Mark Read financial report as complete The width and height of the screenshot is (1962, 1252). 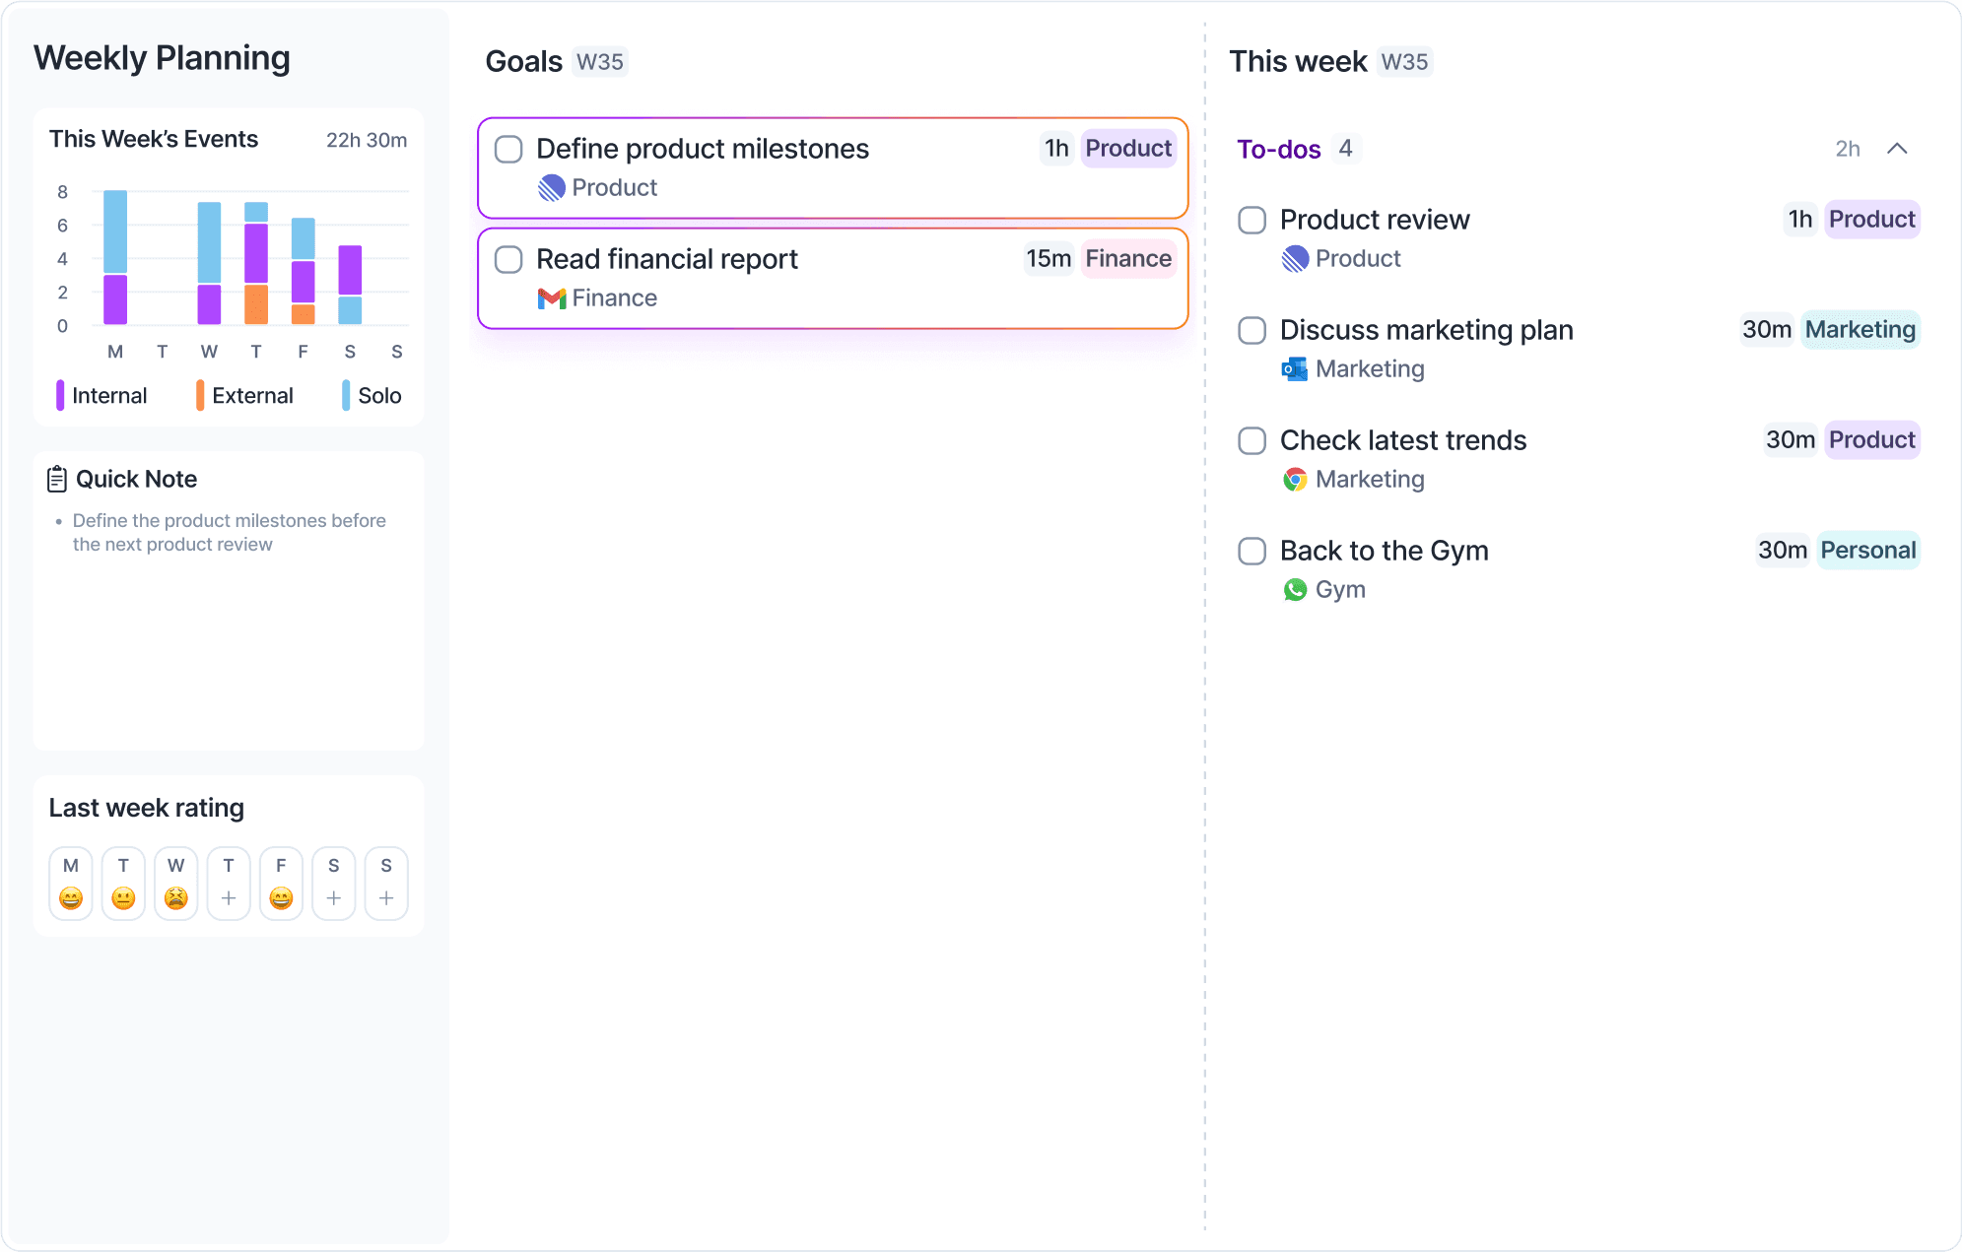click(x=508, y=259)
